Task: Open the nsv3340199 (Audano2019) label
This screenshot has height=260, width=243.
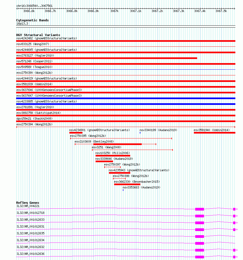Action: 158,130
